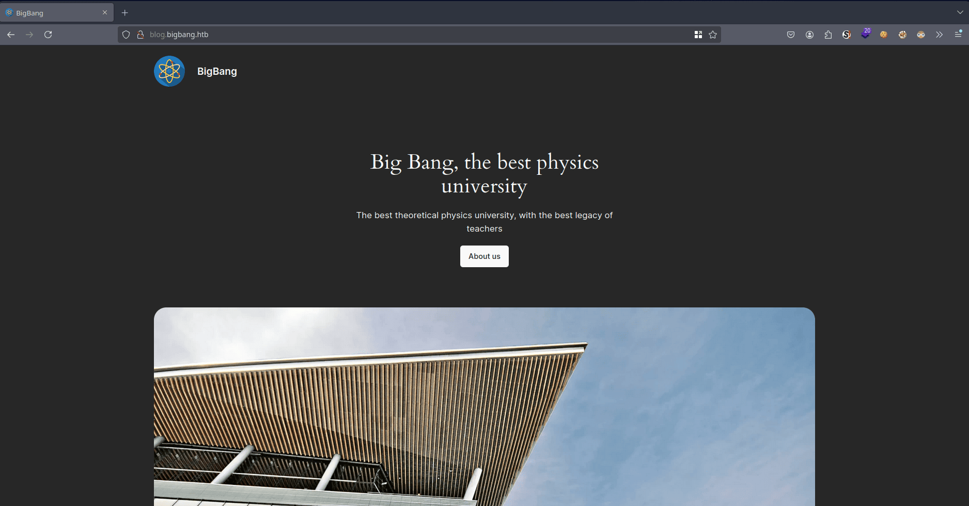Open the Firefox account profile icon

coord(809,35)
